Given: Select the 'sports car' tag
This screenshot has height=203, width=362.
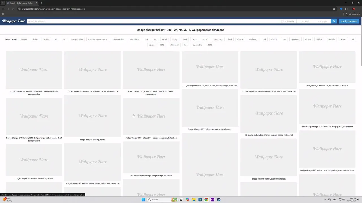Looking at the screenshot, I should coord(296,39).
